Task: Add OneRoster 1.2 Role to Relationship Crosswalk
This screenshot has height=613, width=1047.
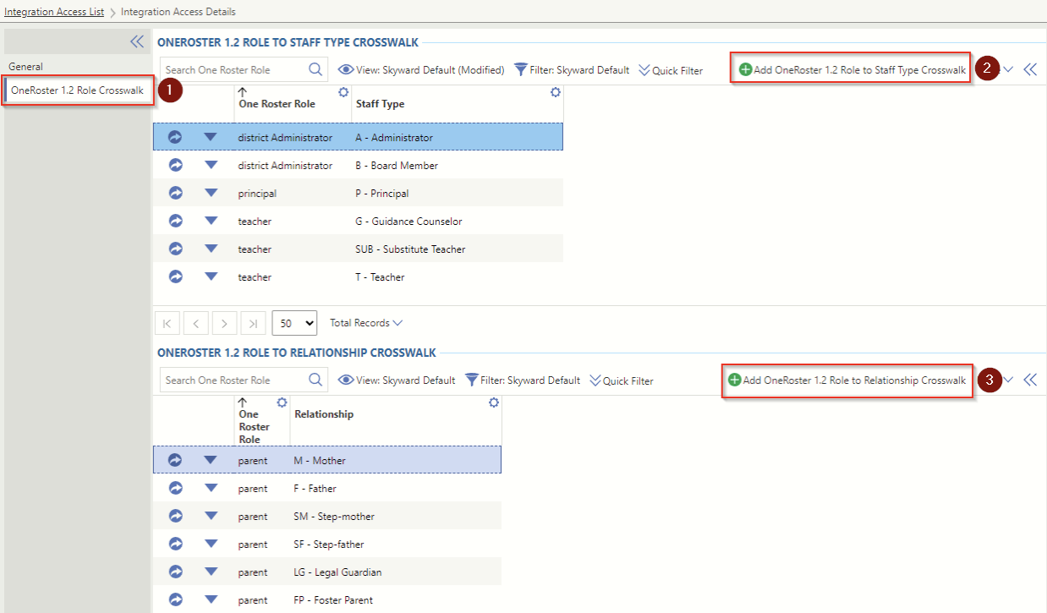Action: coord(847,380)
